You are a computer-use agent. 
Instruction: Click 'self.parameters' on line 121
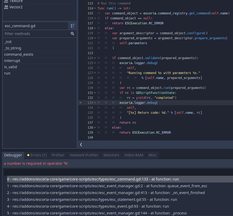[133, 43]
